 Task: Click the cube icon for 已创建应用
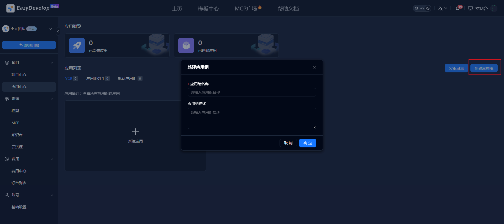click(186, 45)
